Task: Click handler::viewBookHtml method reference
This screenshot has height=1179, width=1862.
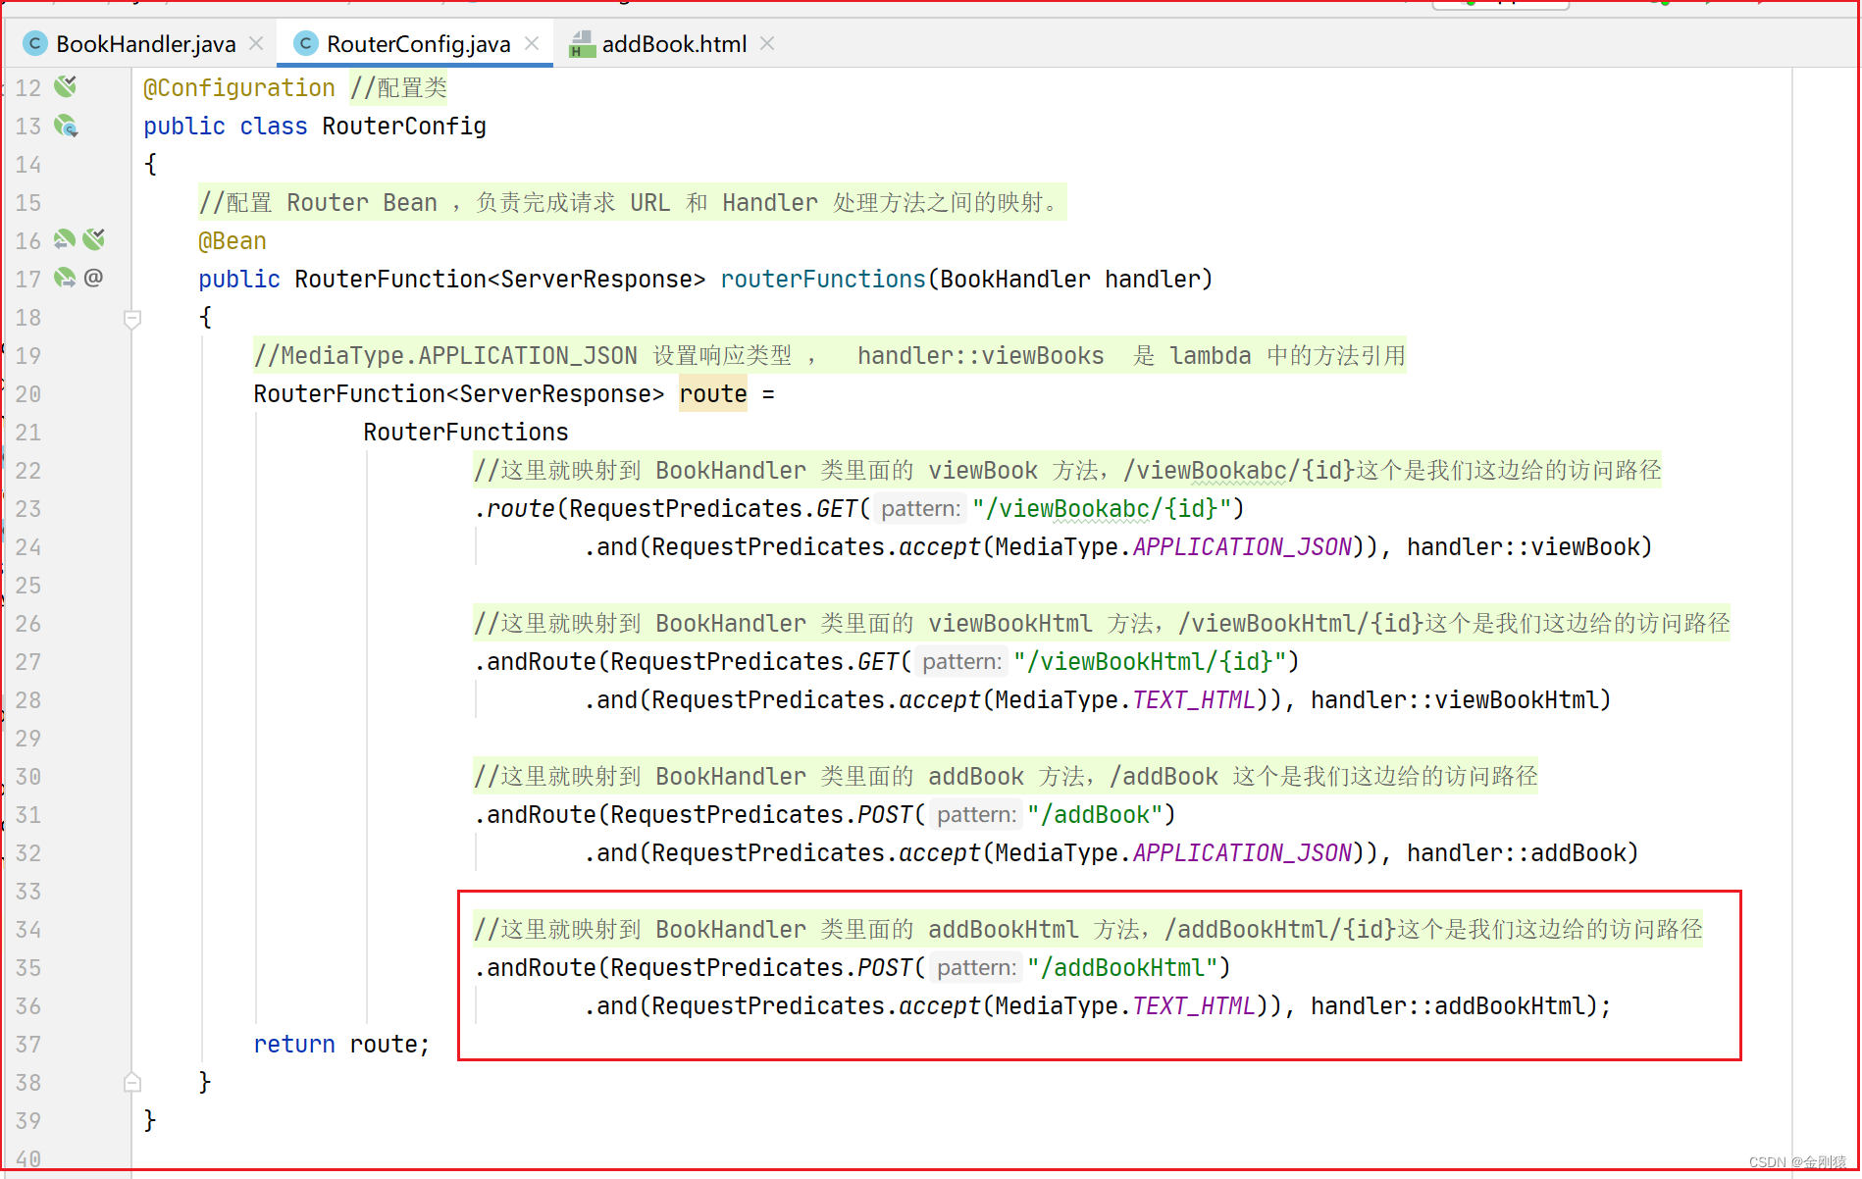Action: [x=1455, y=700]
